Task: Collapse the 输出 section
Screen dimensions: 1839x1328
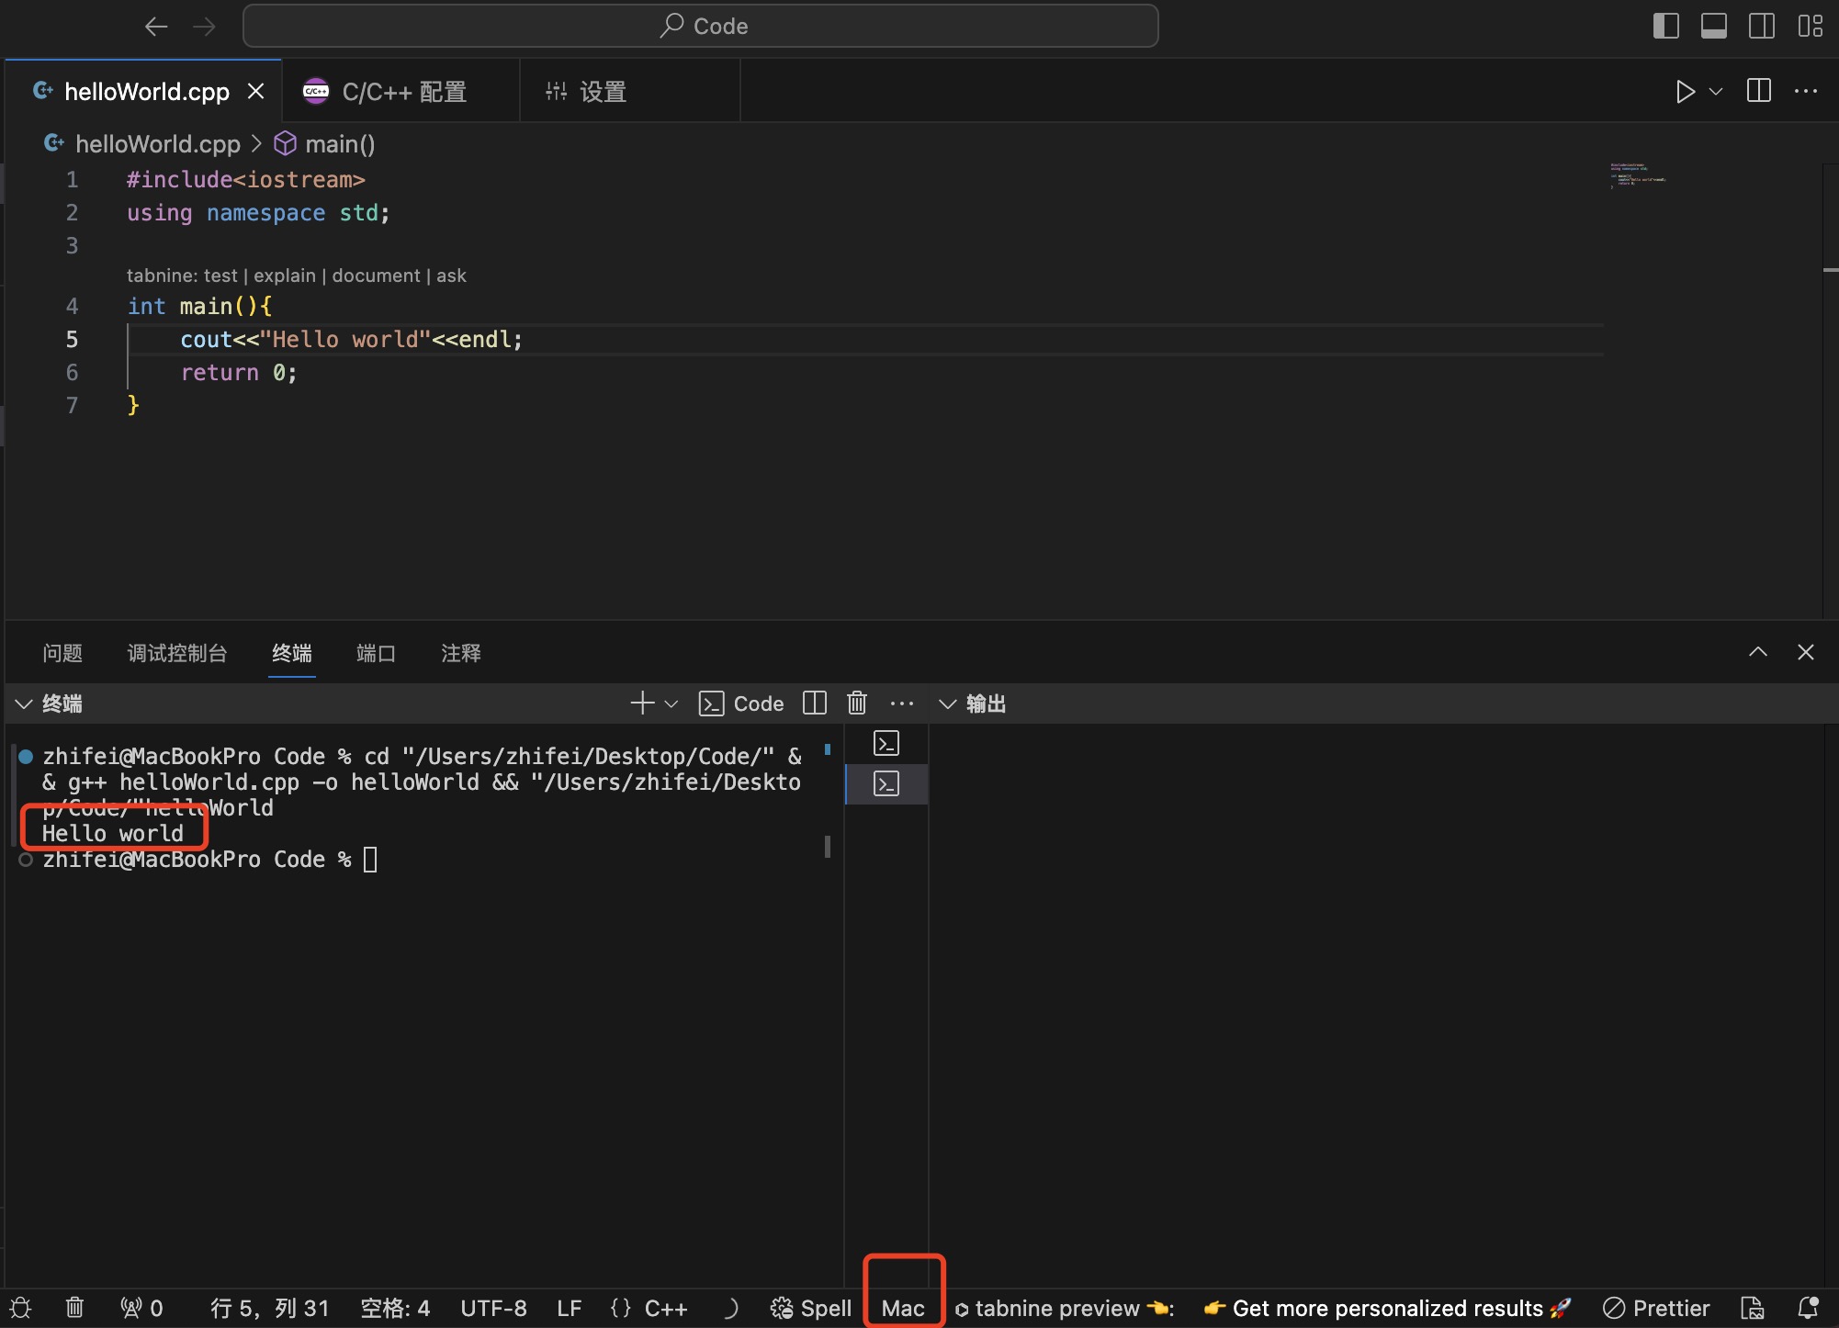Action: pyautogui.click(x=948, y=703)
